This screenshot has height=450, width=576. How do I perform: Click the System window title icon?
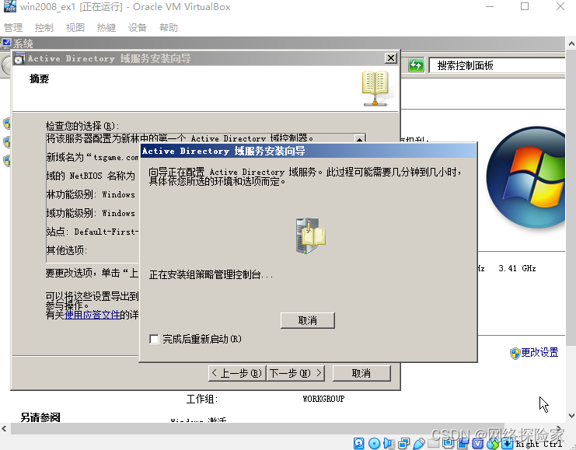pos(6,44)
